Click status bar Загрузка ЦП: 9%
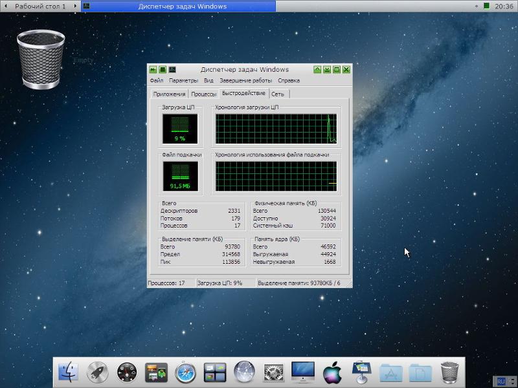 pos(220,283)
